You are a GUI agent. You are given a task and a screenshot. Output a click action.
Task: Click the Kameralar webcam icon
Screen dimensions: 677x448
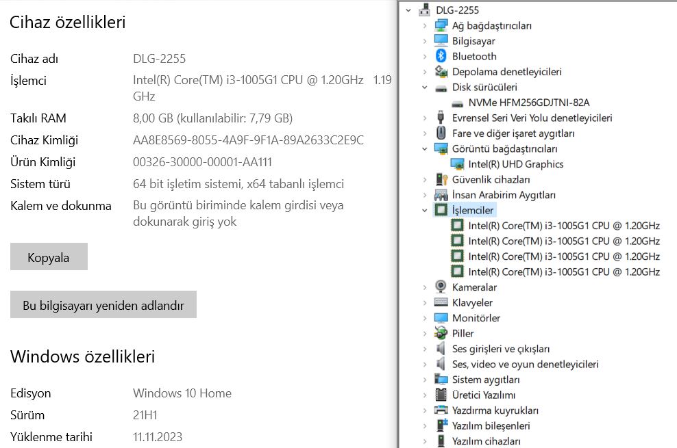coord(441,287)
